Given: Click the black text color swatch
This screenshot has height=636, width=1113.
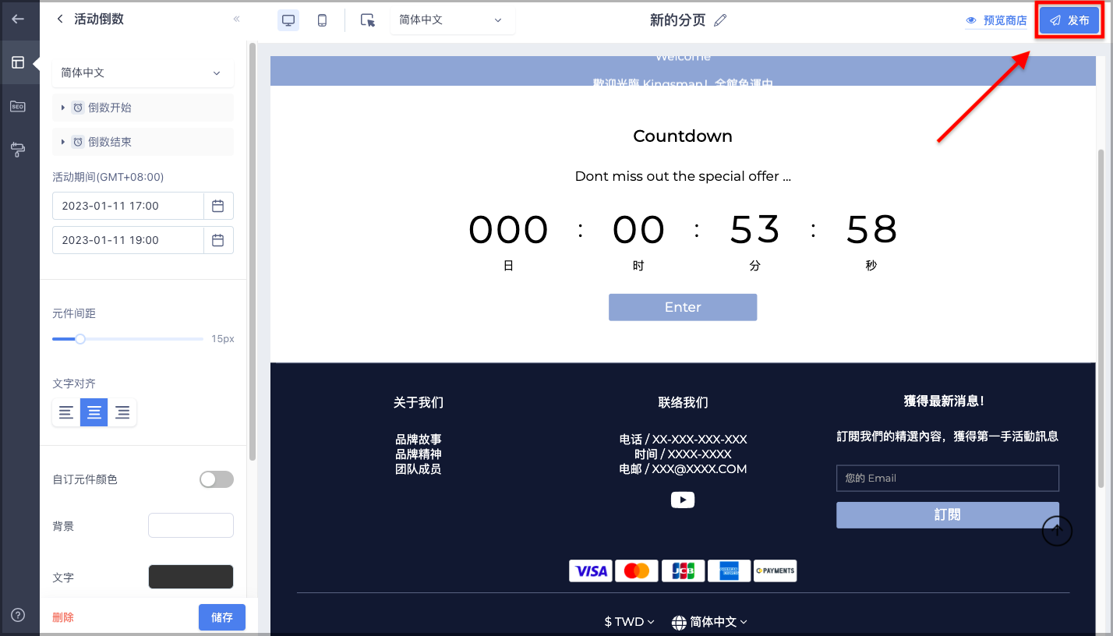Looking at the screenshot, I should click(x=191, y=577).
